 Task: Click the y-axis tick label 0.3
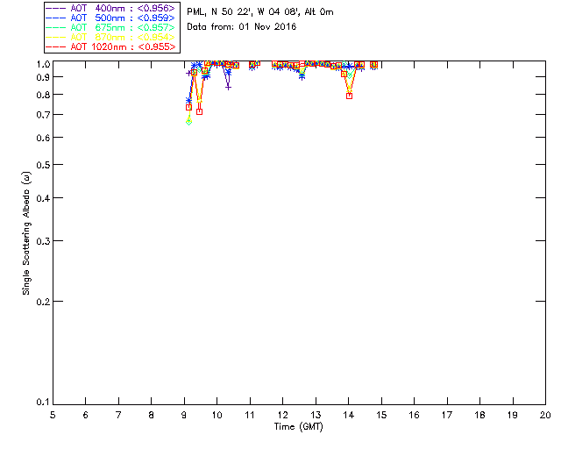click(43, 241)
